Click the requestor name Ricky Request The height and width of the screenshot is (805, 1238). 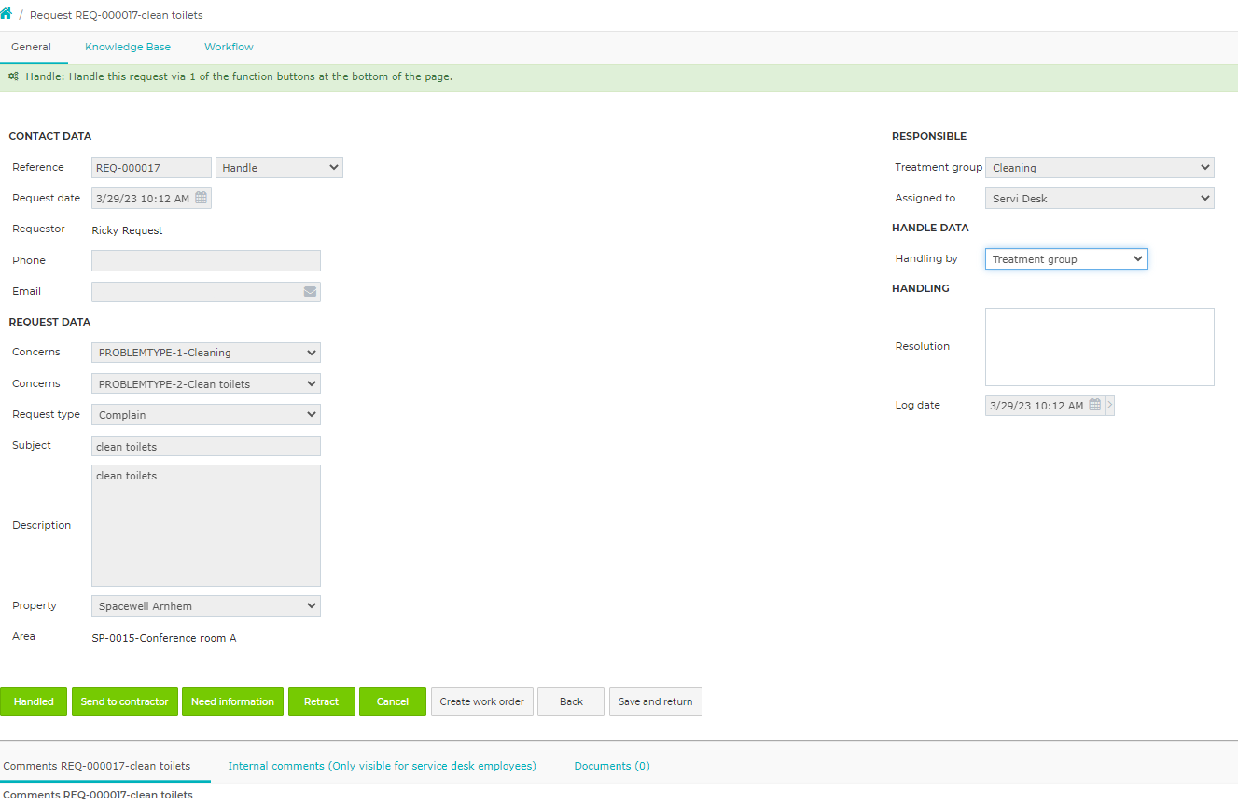coord(127,230)
